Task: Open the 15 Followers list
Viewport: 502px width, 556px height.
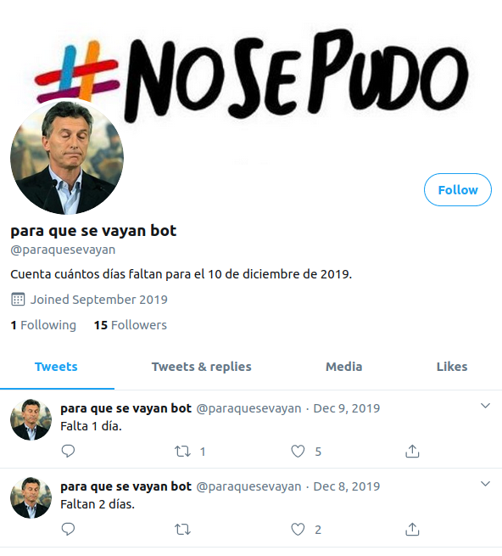Action: coord(130,325)
